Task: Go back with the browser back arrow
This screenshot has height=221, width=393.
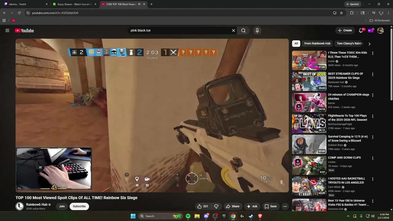Action: point(4,13)
